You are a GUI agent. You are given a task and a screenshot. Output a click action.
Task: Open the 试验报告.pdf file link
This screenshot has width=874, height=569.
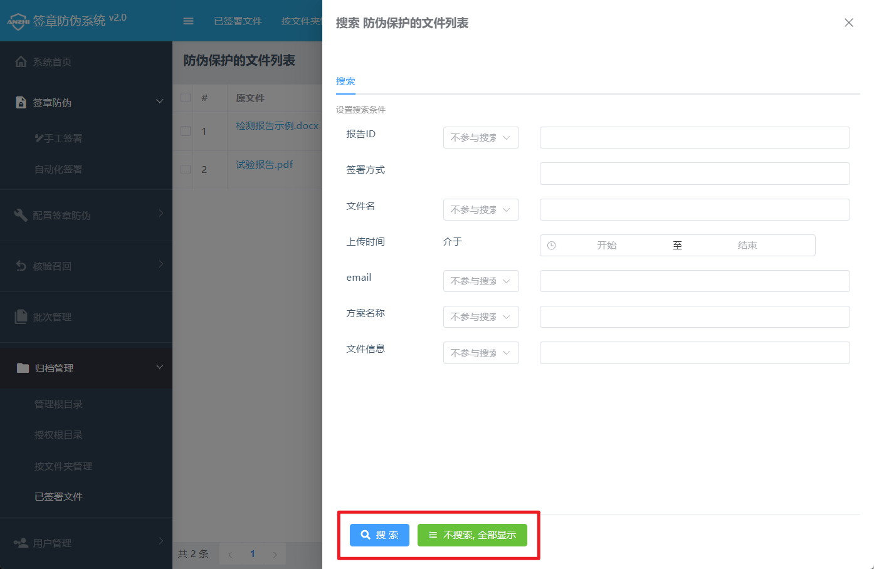point(264,164)
